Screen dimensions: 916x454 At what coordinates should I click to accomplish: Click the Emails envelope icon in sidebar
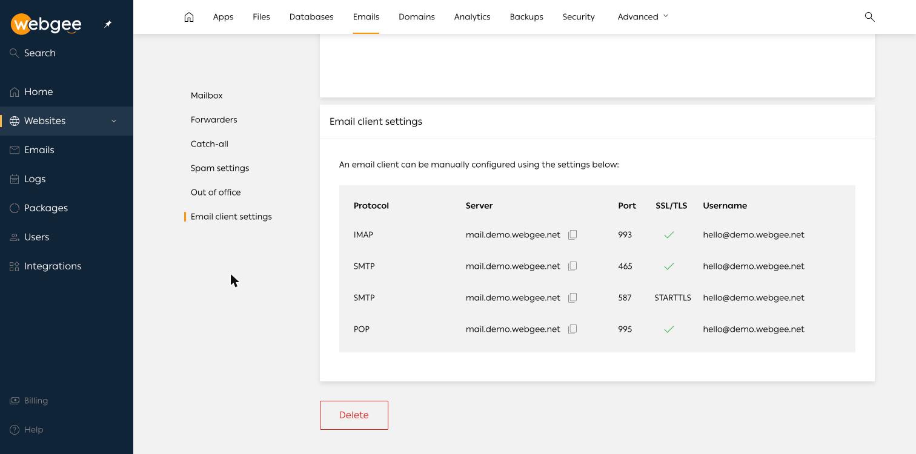[15, 150]
